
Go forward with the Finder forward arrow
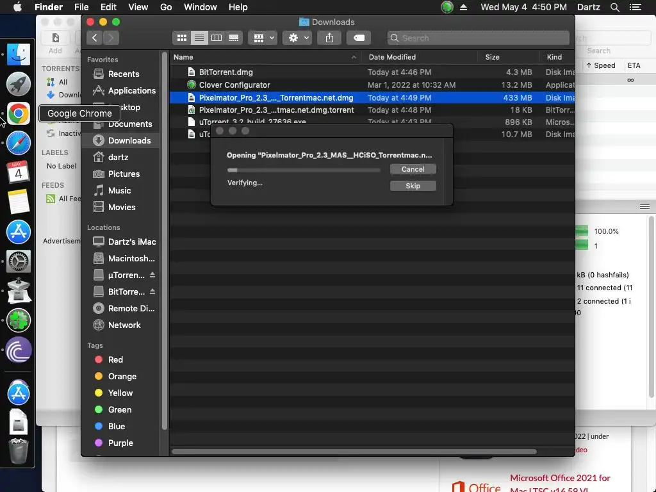(x=111, y=38)
